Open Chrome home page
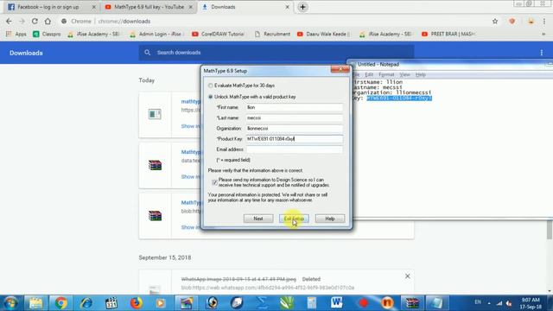The width and height of the screenshot is (553, 311). tap(48, 21)
